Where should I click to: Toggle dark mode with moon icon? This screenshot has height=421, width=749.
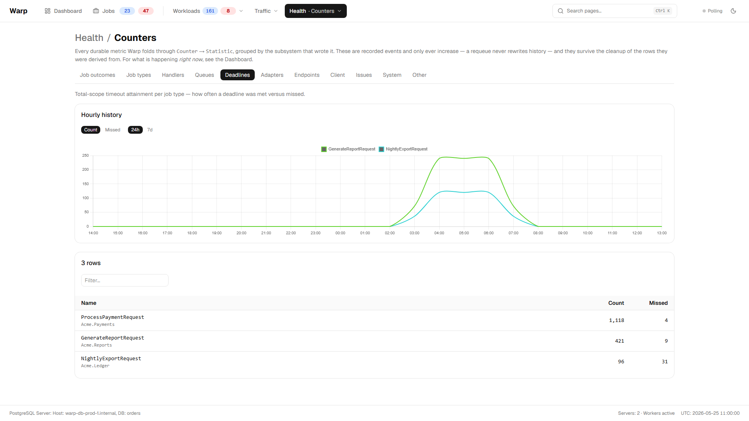(733, 11)
